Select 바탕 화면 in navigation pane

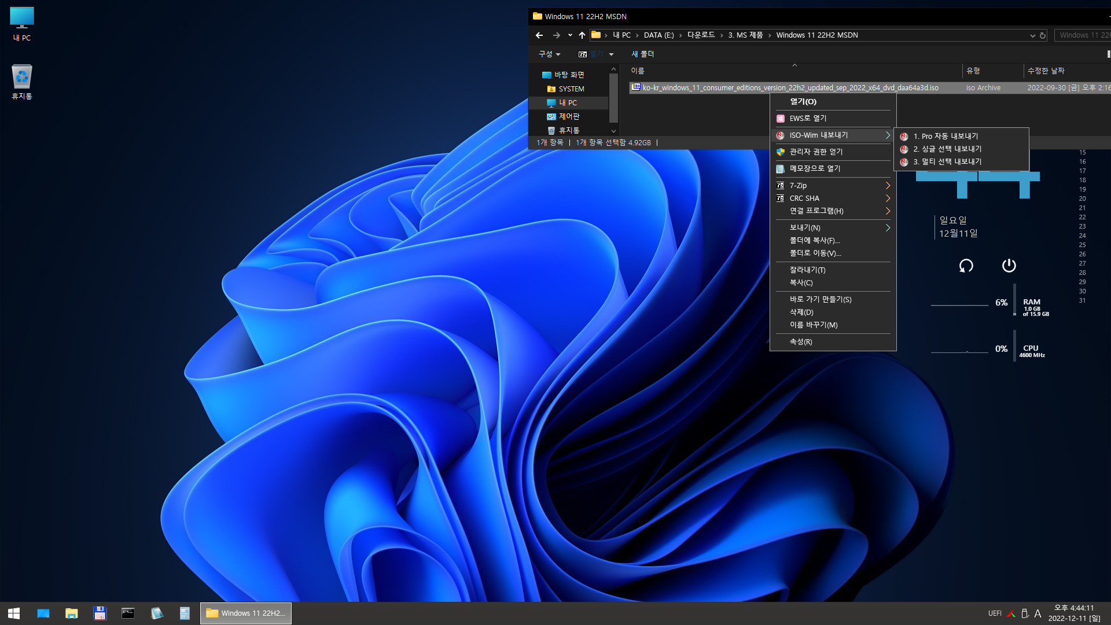pyautogui.click(x=564, y=75)
